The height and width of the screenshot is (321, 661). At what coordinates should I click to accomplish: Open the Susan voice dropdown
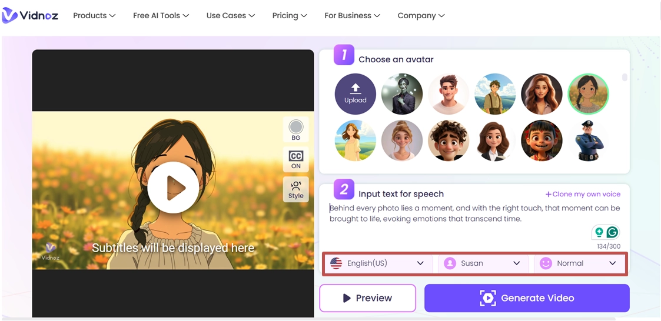pos(482,263)
